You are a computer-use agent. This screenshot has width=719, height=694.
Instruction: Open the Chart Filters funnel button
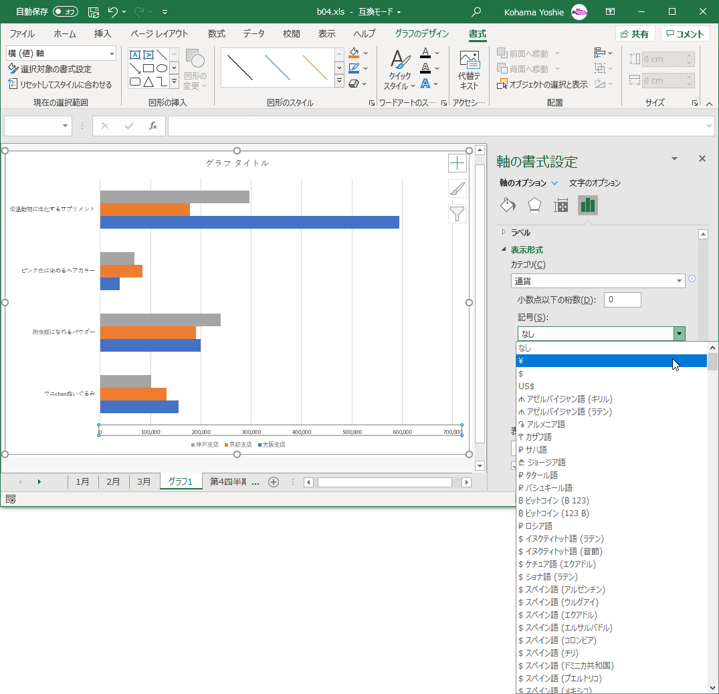click(x=457, y=214)
